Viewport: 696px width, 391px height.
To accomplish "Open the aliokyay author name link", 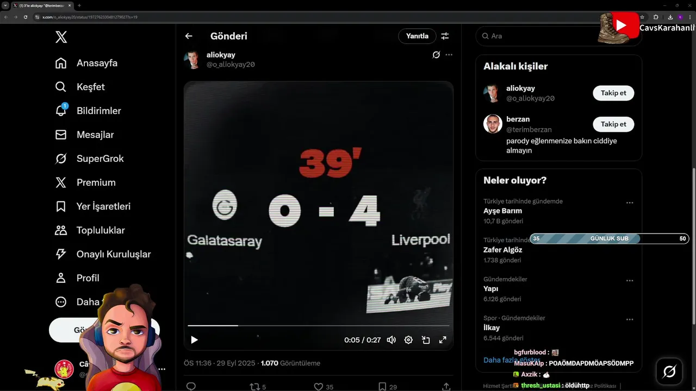I will [221, 55].
